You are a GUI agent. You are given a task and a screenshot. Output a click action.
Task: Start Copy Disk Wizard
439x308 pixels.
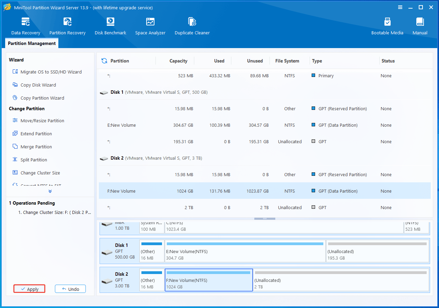point(34,85)
